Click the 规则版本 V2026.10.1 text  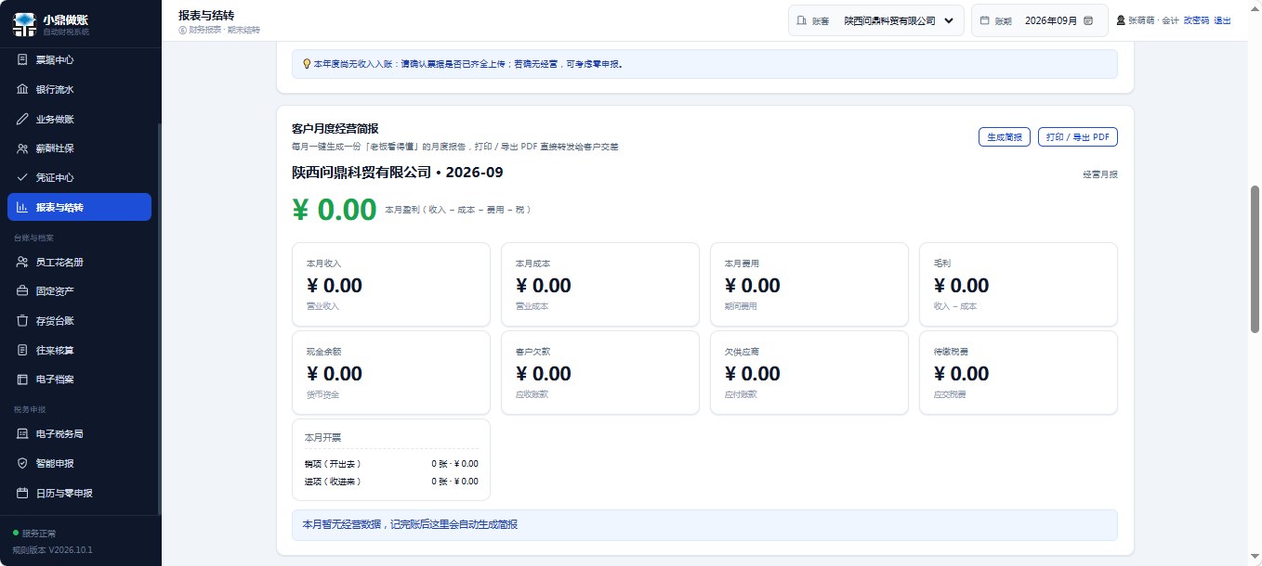pyautogui.click(x=52, y=549)
